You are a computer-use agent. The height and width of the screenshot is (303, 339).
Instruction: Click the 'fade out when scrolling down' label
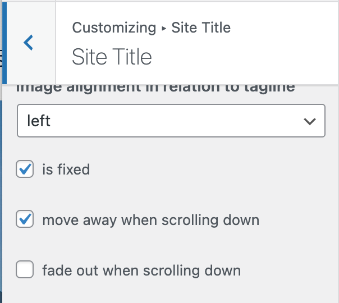(x=141, y=270)
